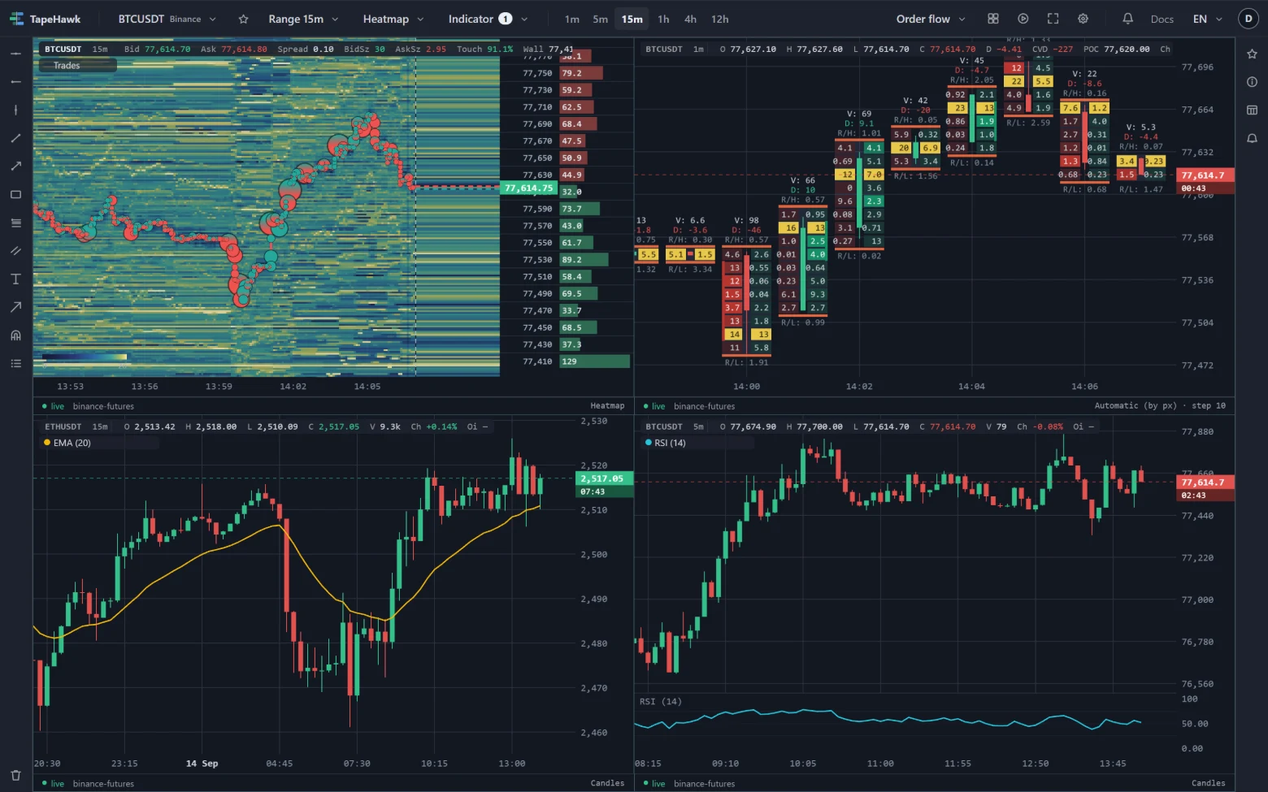
Task: Switch to the 1m timeframe
Action: click(x=572, y=19)
